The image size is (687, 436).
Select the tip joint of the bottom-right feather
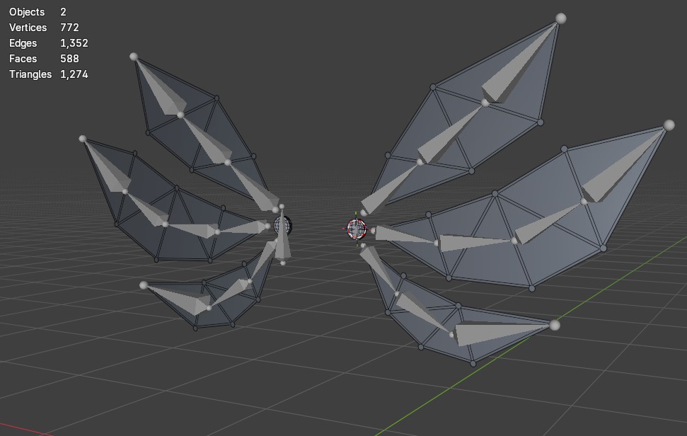pyautogui.click(x=555, y=325)
